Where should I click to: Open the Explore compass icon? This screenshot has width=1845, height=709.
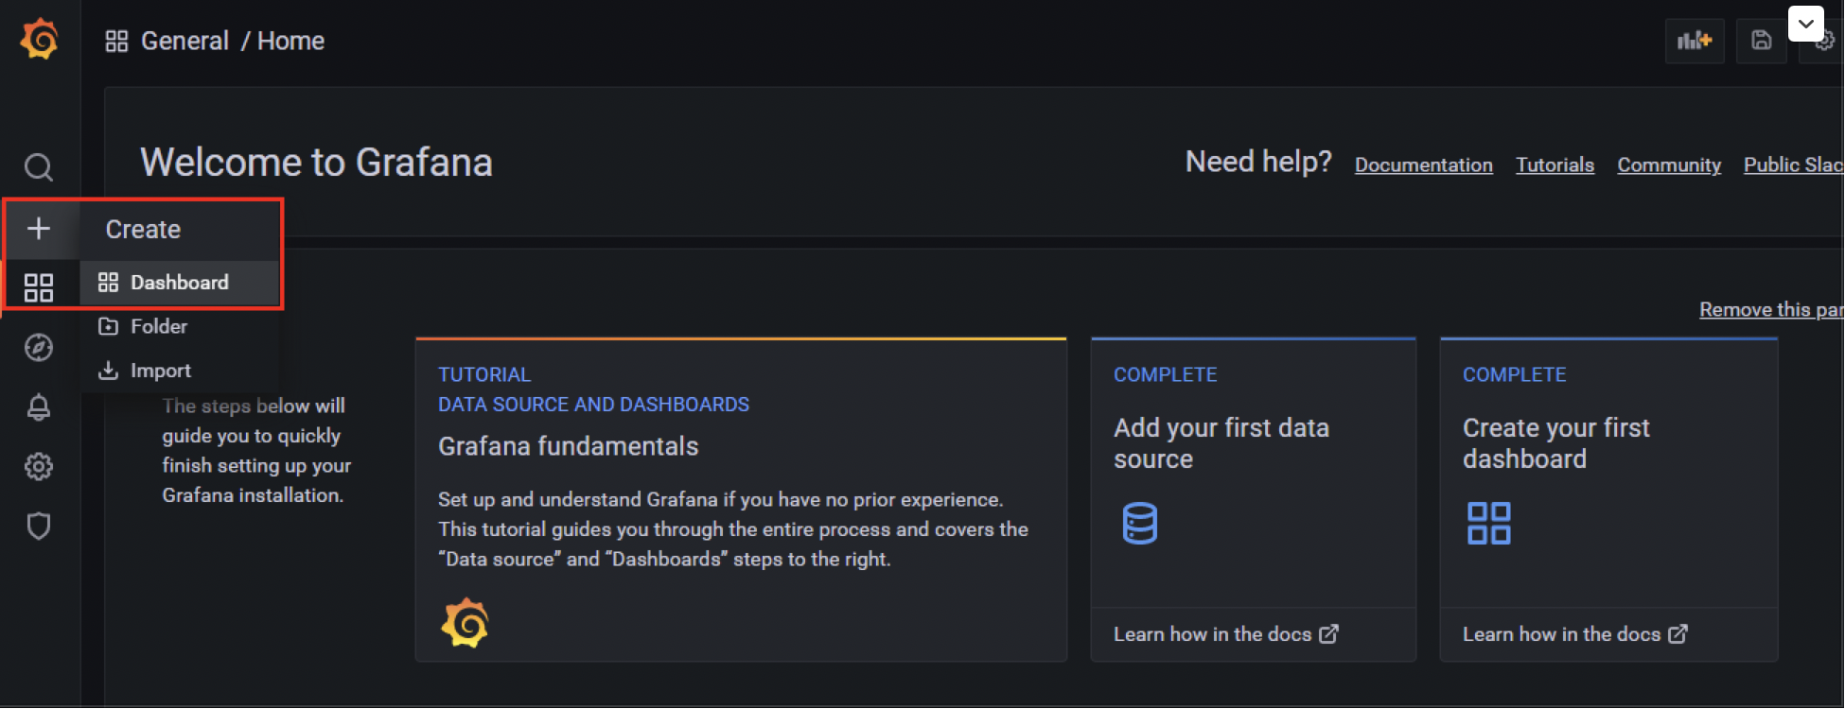tap(39, 347)
